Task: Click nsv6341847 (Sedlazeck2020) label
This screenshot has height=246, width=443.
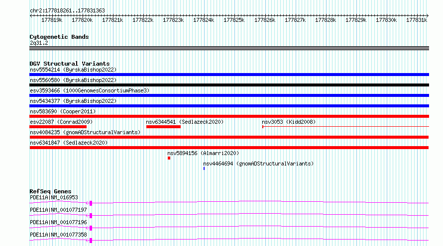Action: point(69,143)
